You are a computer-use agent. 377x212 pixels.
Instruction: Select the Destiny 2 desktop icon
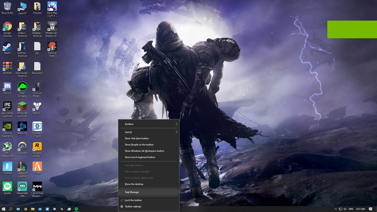click(x=37, y=108)
